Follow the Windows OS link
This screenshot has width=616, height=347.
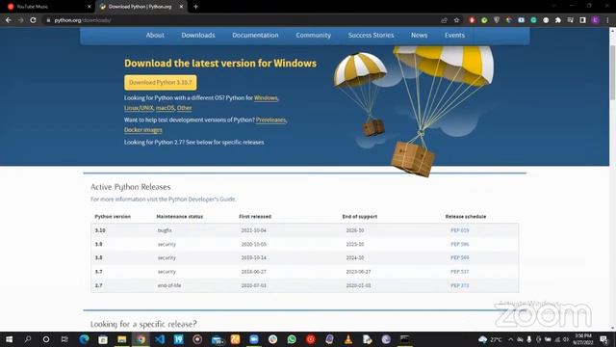266,97
